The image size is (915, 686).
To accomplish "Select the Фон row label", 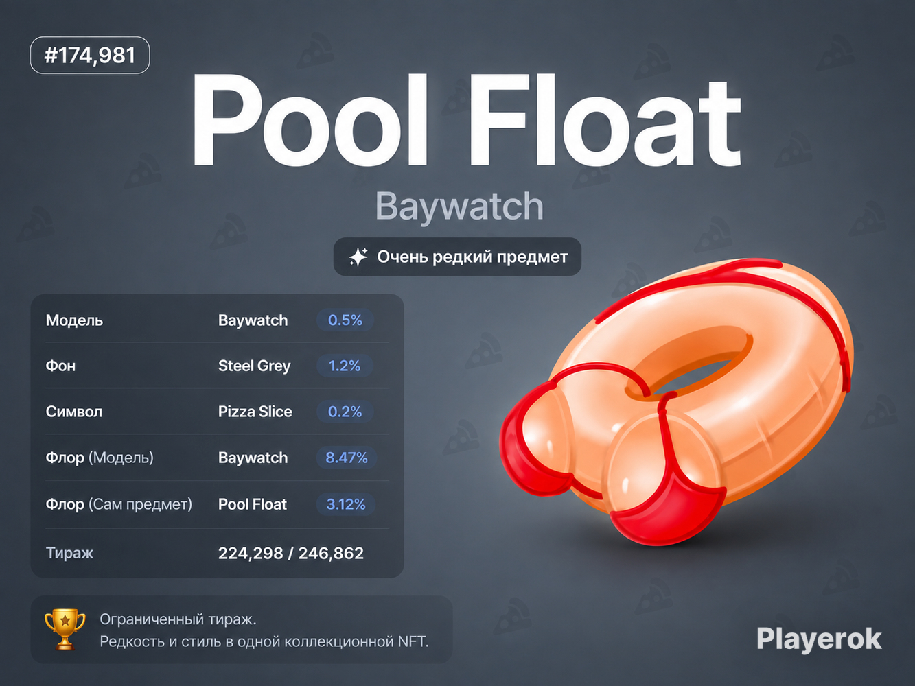I will click(60, 366).
